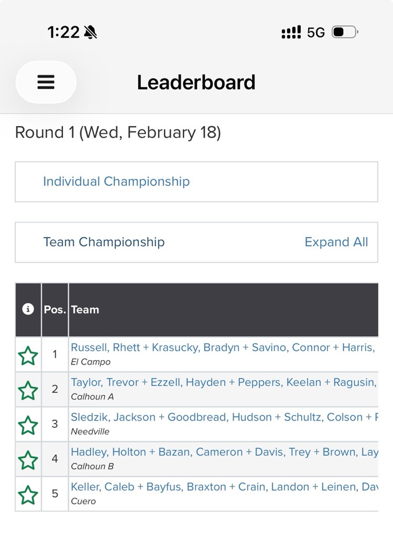Click the Team column header

(85, 310)
